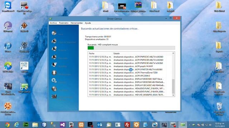
Task: Click the log list scrollbar thumb
Action: [x=173, y=86]
